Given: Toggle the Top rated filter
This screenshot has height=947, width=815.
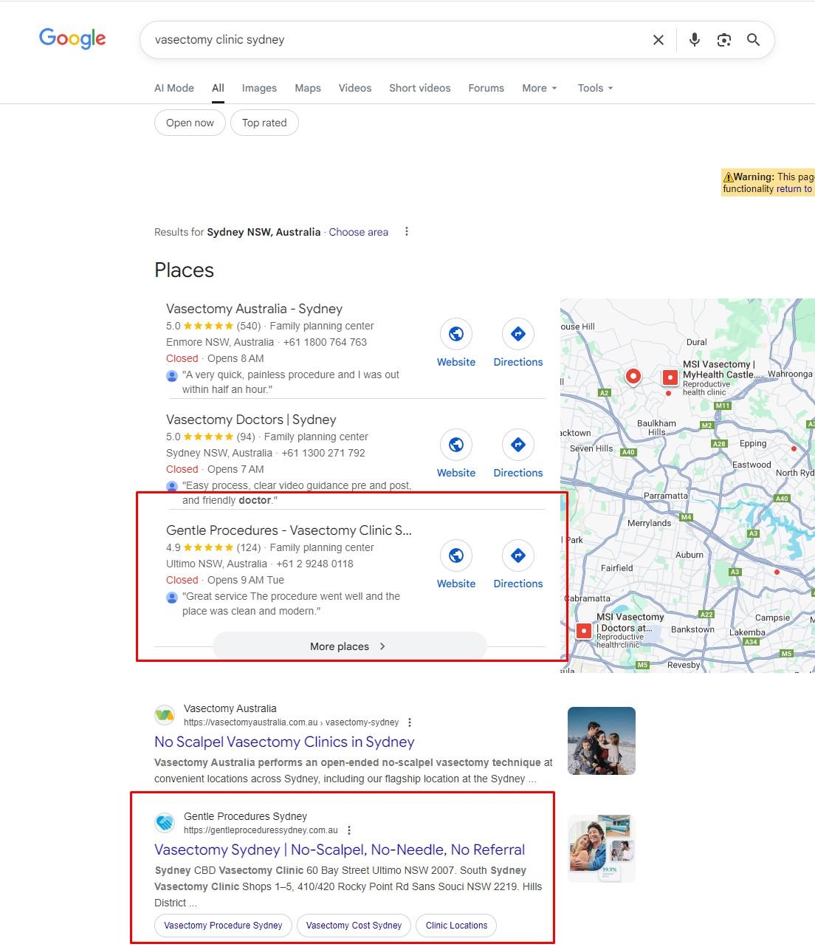Looking at the screenshot, I should [264, 123].
